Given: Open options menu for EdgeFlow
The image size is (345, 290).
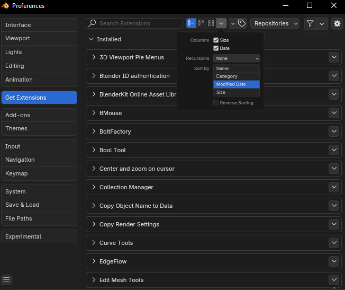Looking at the screenshot, I should tap(334, 261).
